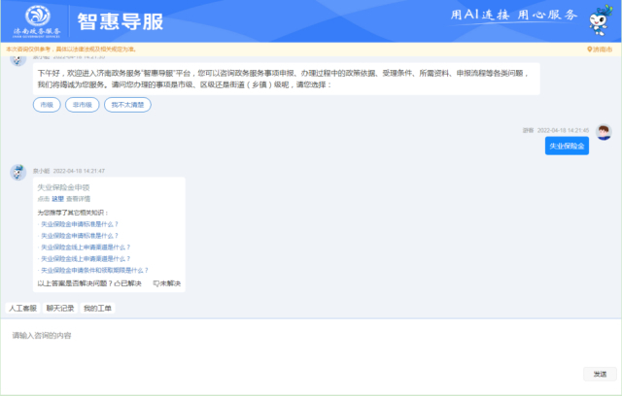Click the 失业保险金申领 answer title
Screen dimensions: 622x396
tap(63, 186)
